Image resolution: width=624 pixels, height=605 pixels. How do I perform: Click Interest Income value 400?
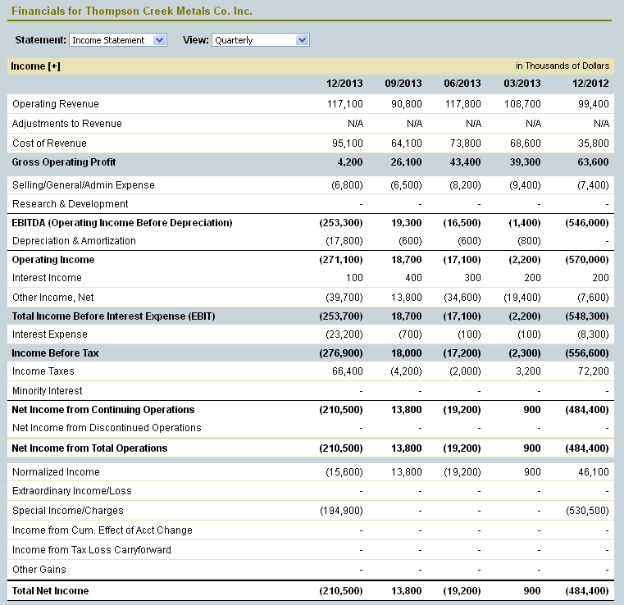coord(413,278)
